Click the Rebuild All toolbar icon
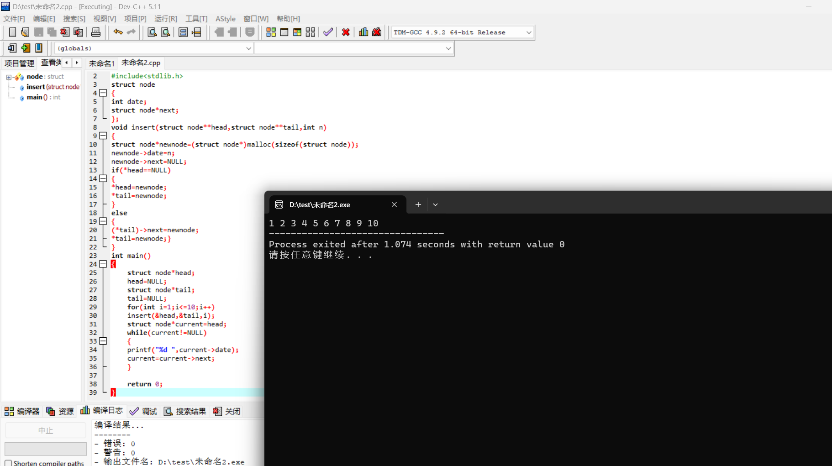The width and height of the screenshot is (832, 466). click(311, 32)
